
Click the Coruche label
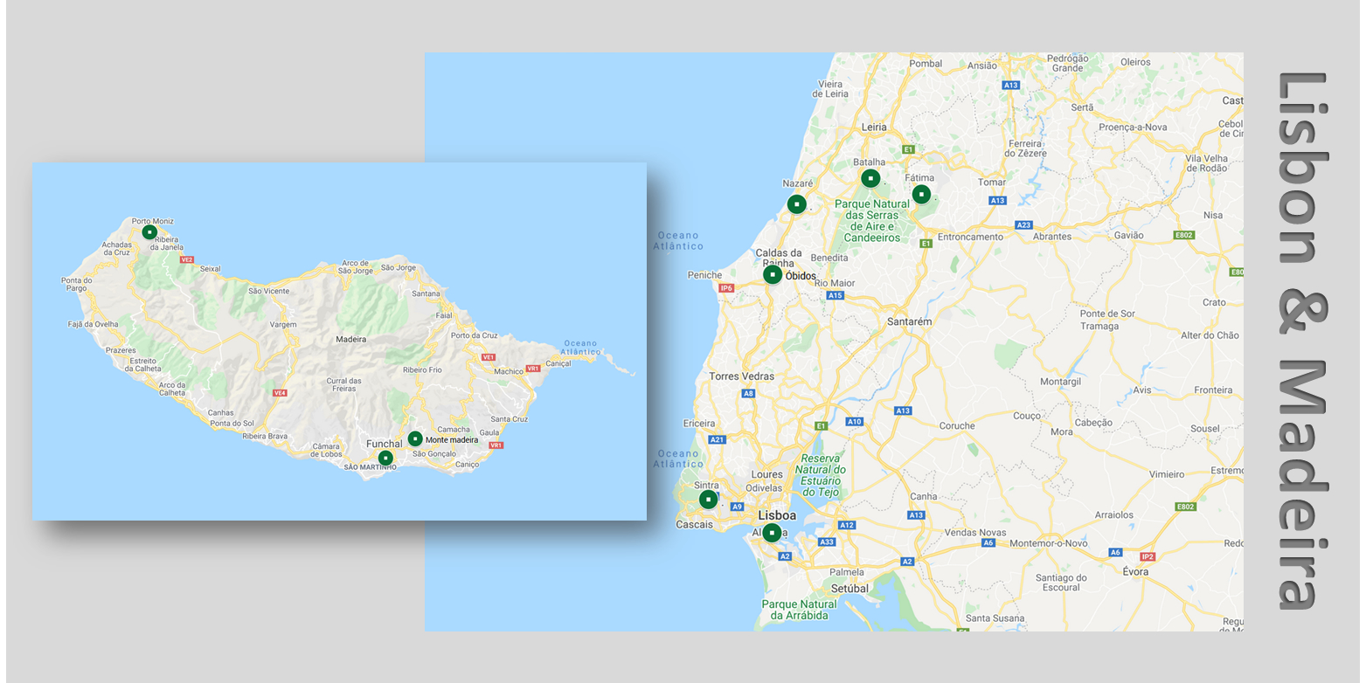(957, 426)
